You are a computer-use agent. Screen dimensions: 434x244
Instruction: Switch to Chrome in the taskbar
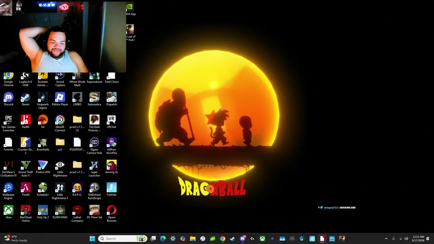[222, 239]
